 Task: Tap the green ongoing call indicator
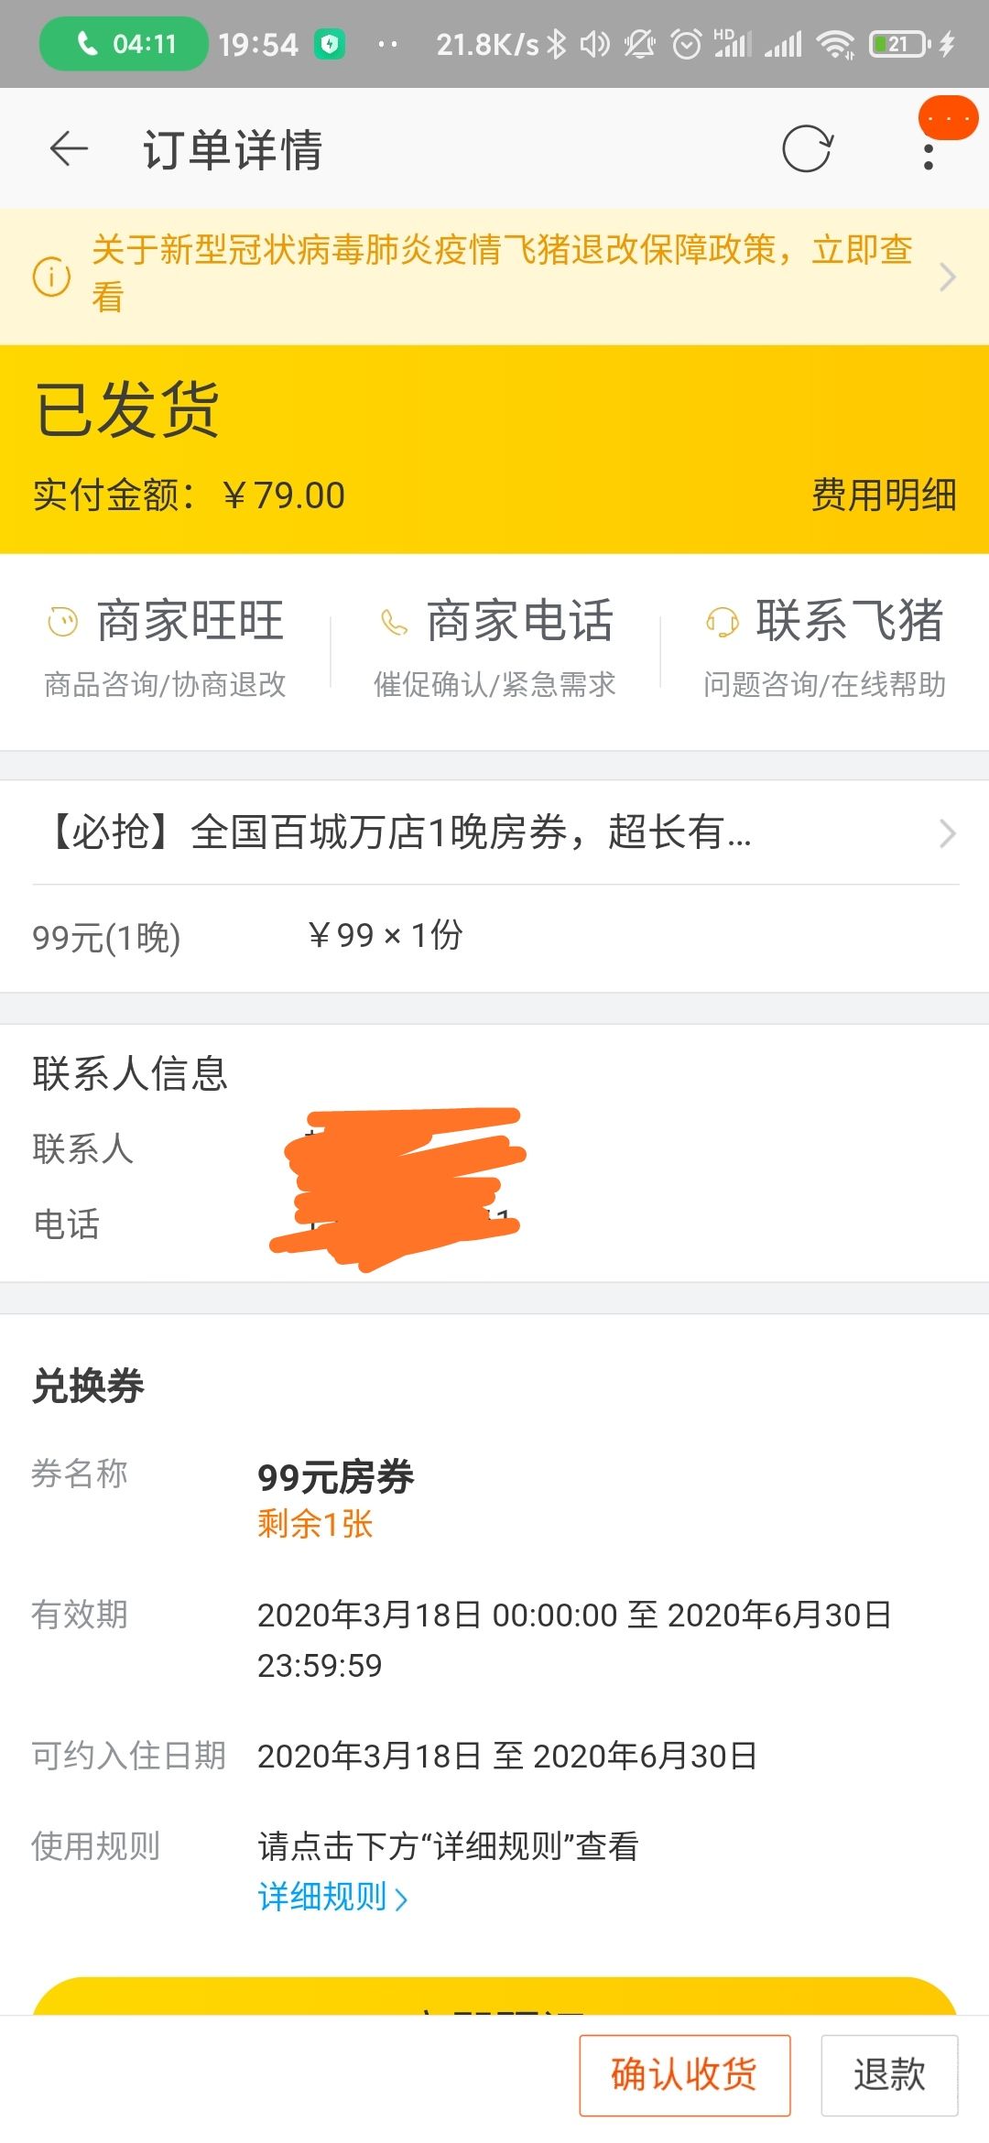(x=124, y=44)
